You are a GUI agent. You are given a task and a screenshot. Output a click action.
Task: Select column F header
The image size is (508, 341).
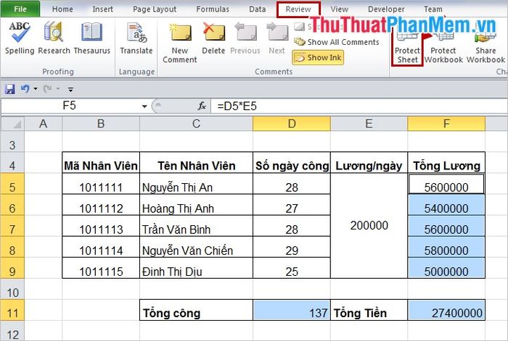coord(446,124)
